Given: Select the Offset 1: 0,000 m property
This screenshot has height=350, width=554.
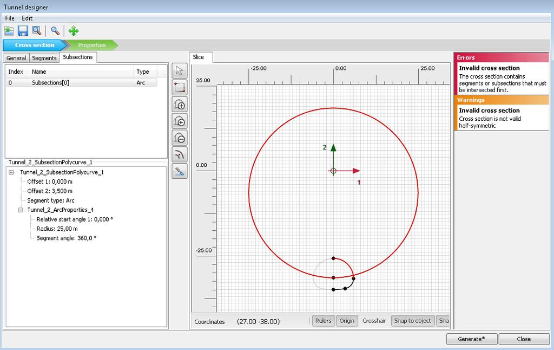Looking at the screenshot, I should tap(50, 182).
